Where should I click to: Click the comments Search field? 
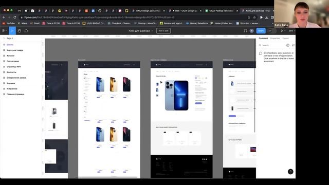pos(272,45)
